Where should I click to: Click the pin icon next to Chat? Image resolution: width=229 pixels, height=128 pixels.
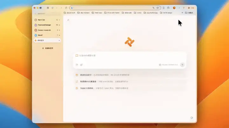(x=184, y=8)
